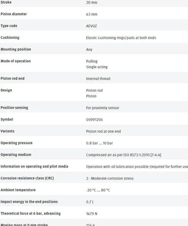This screenshot has height=226, width=188.
Task: Click the Mode of operation label
Action: (16, 61)
